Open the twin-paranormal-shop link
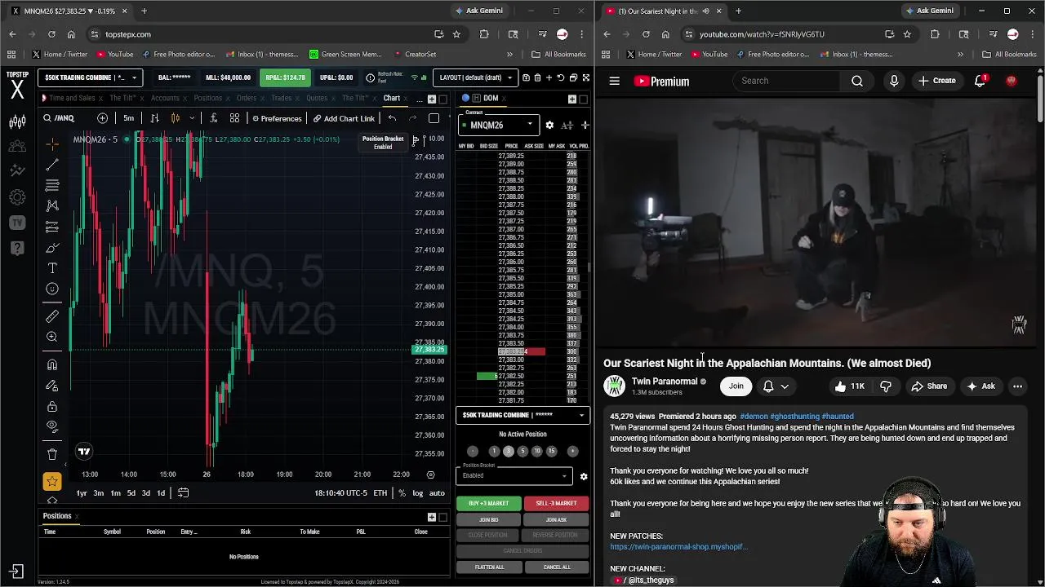Image resolution: width=1045 pixels, height=587 pixels. pyautogui.click(x=678, y=547)
